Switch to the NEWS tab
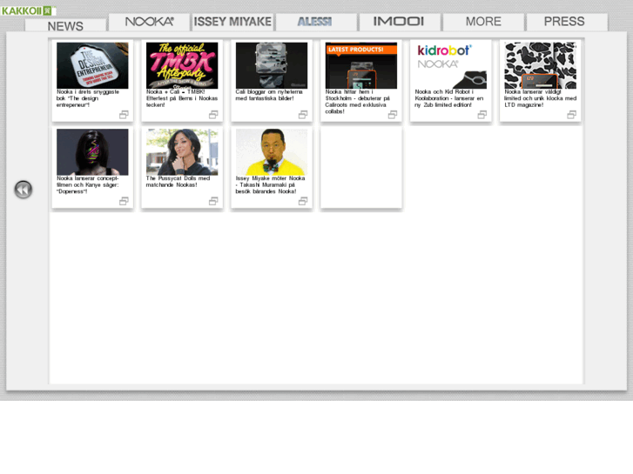The image size is (633, 474). 65,25
